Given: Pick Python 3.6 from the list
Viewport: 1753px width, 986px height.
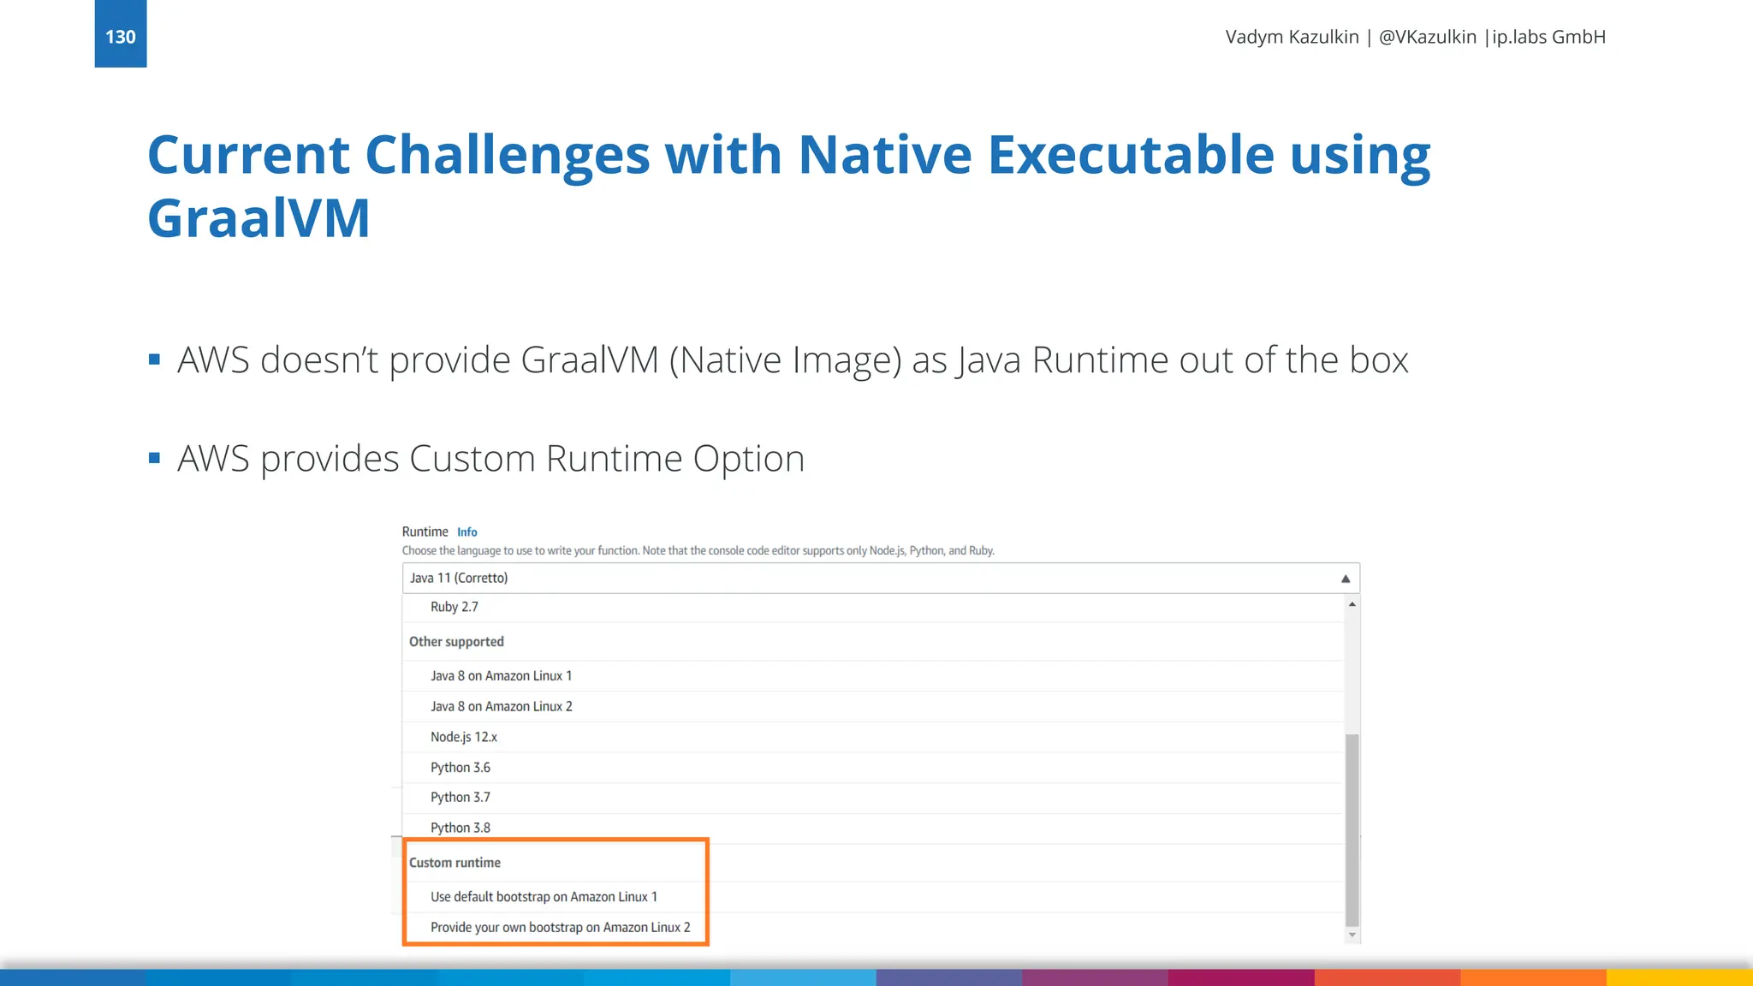Looking at the screenshot, I should [x=460, y=768].
